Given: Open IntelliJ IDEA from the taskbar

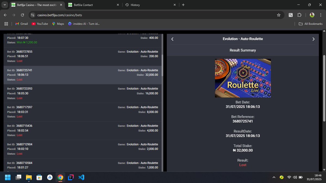Looking at the screenshot, I should coord(71,177).
